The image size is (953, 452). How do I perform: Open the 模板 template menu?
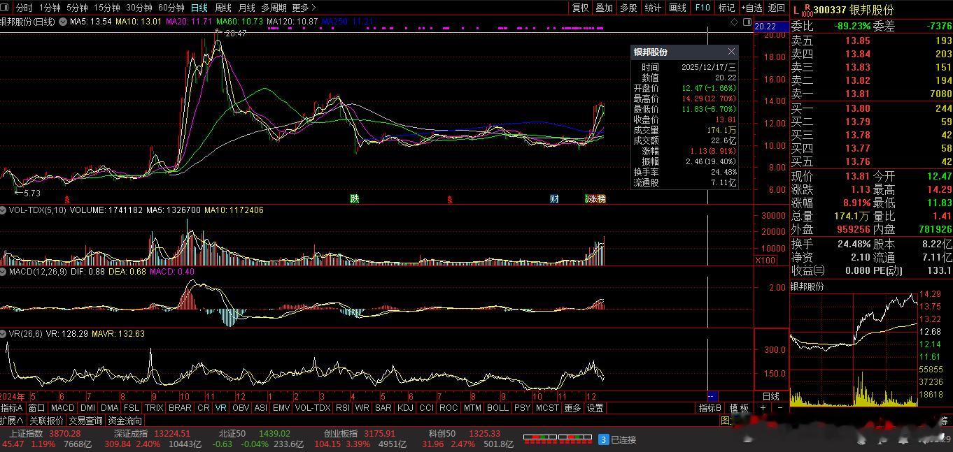pos(739,408)
